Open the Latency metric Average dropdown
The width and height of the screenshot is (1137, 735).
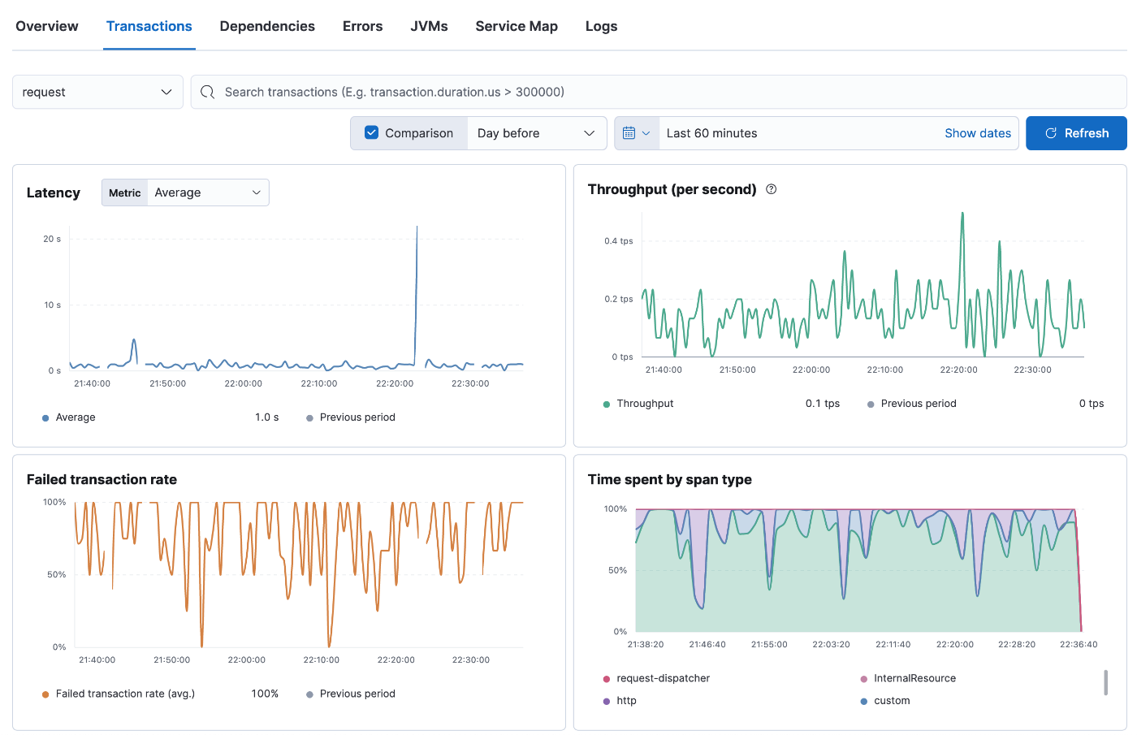(x=208, y=192)
